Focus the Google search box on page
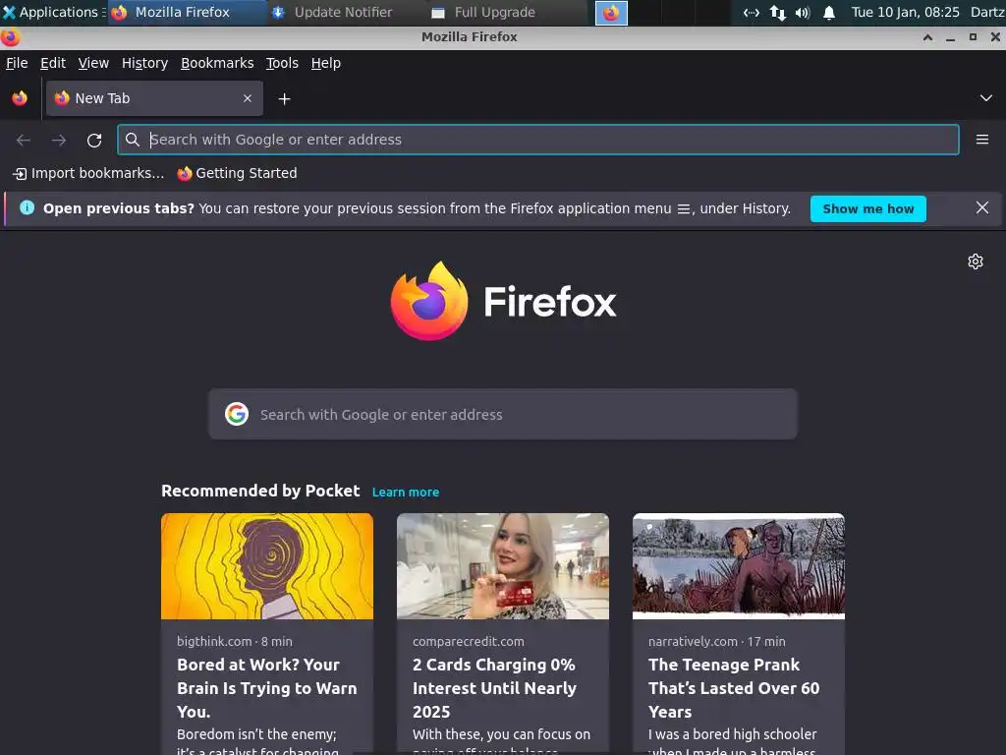Viewport: 1006px width, 755px height. coord(502,414)
